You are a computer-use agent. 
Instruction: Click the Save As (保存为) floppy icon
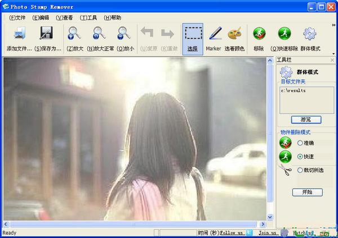tap(46, 33)
